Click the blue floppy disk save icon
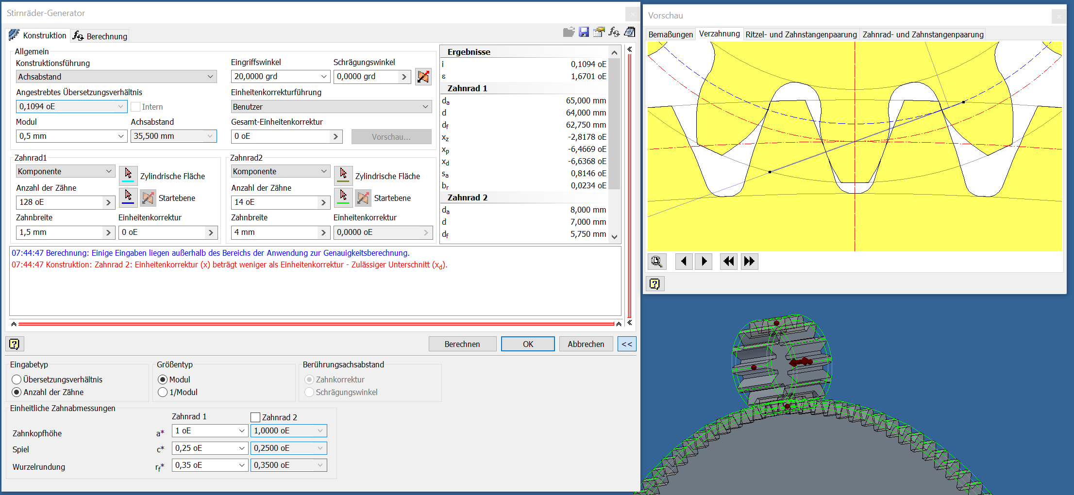1074x495 pixels. point(584,32)
